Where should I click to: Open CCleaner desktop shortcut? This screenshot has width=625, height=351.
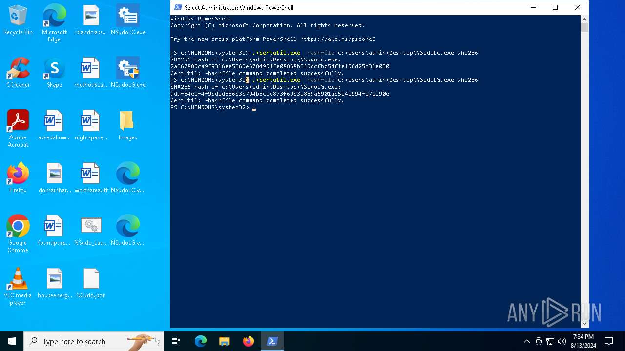(x=18, y=73)
